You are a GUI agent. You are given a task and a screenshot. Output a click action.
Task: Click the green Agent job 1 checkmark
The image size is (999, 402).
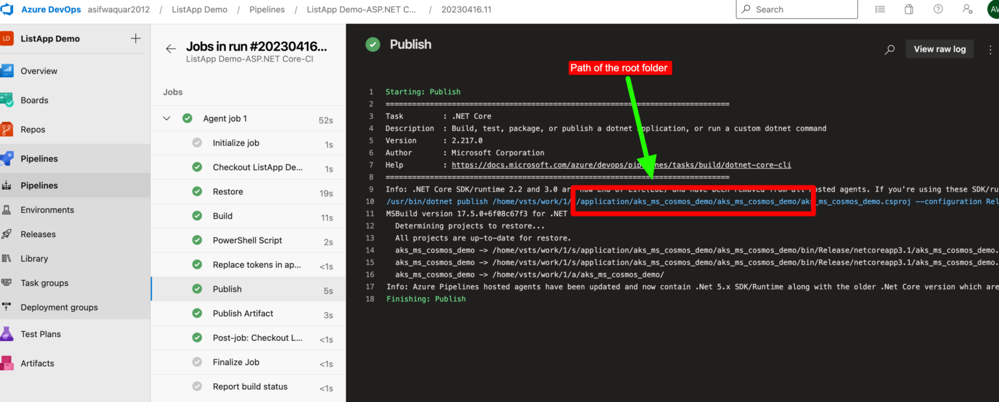[x=187, y=118]
